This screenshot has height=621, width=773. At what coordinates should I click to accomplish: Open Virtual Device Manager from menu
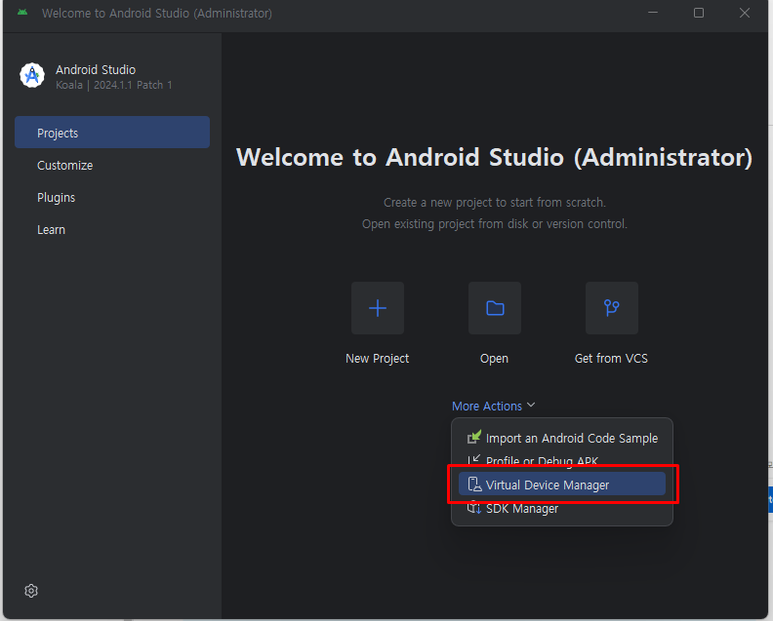(x=562, y=485)
